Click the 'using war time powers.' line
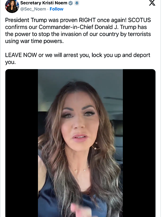 (34, 41)
